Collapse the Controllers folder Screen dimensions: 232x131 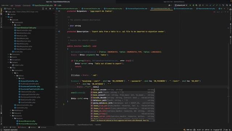click(x=11, y=70)
